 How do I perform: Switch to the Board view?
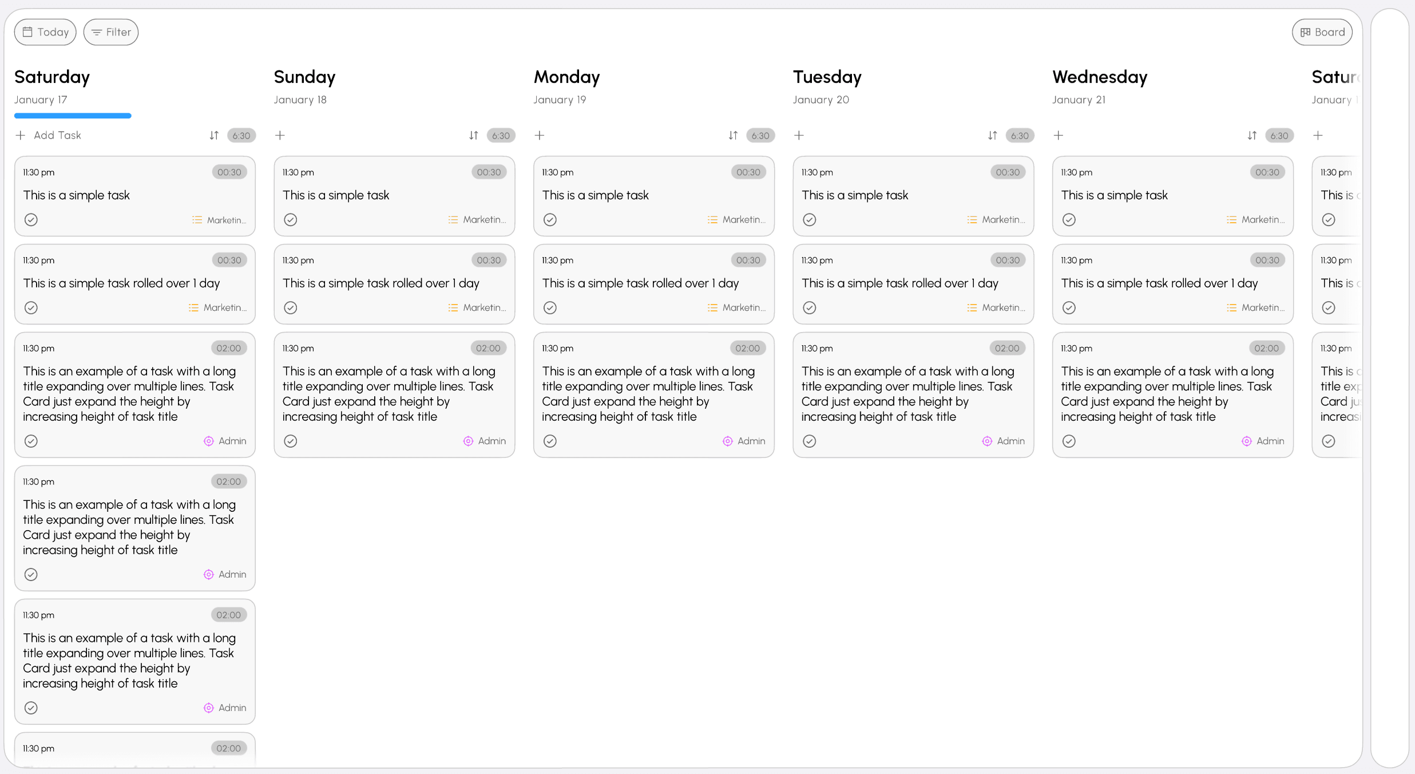(x=1322, y=31)
